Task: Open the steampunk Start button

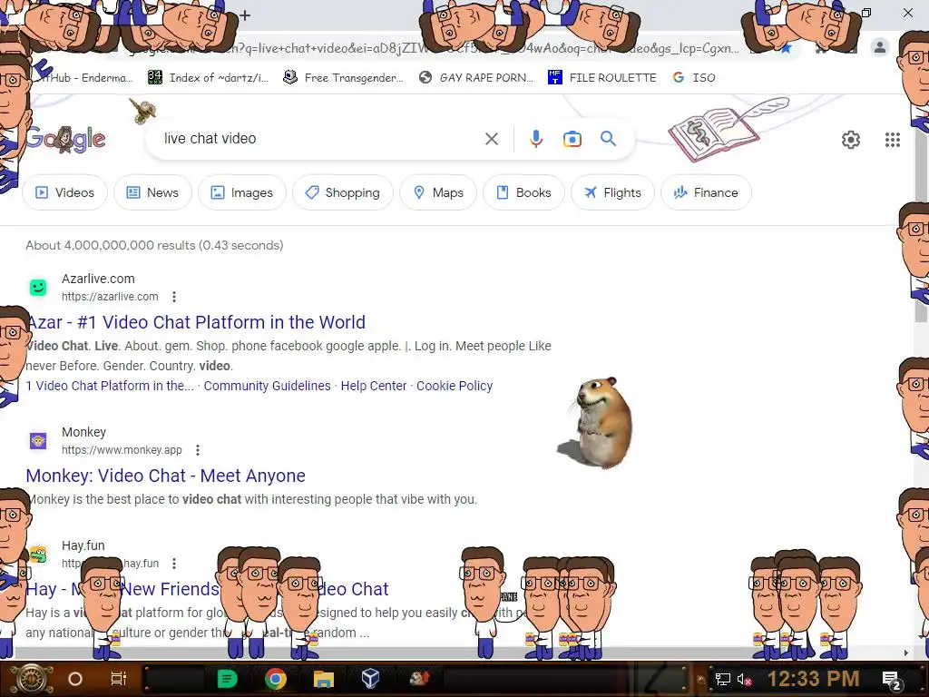Action: (32, 679)
